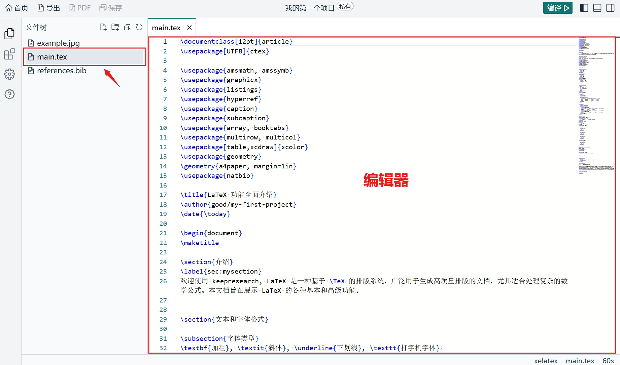Open the xelatex compiler selector in status bar

[546, 361]
